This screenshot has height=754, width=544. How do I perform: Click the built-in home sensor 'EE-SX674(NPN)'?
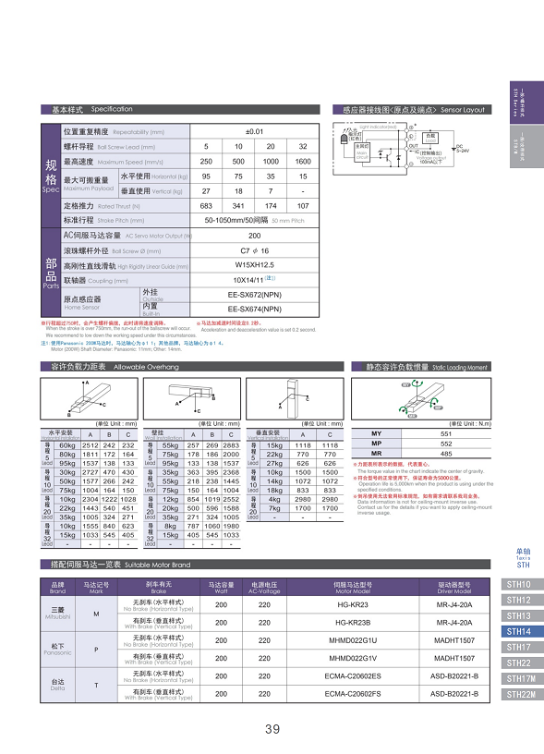point(254,310)
